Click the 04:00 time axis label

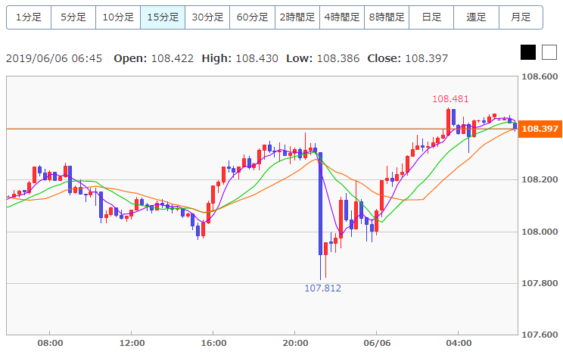(x=459, y=343)
